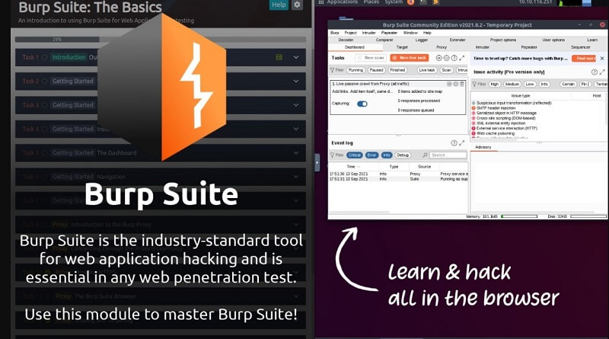609x339 pixels.
Task: Expand the Event log panel
Action: pyautogui.click(x=461, y=143)
